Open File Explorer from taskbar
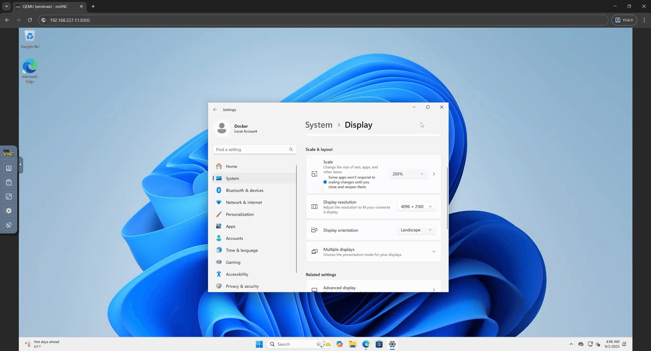The width and height of the screenshot is (651, 351). tap(353, 344)
